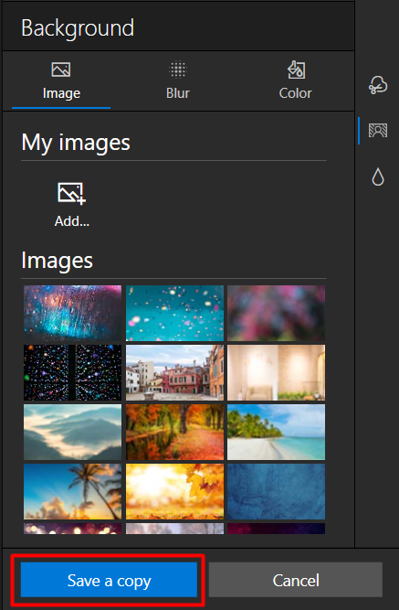Select the Image tab
The width and height of the screenshot is (399, 610).
(61, 81)
